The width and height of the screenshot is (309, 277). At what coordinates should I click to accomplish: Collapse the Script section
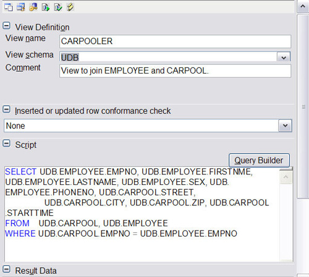coord(6,143)
